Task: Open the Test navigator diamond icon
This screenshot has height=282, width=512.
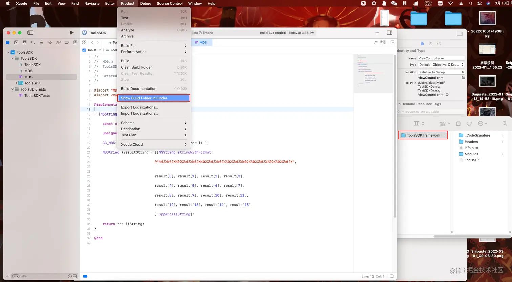Action: (x=50, y=42)
